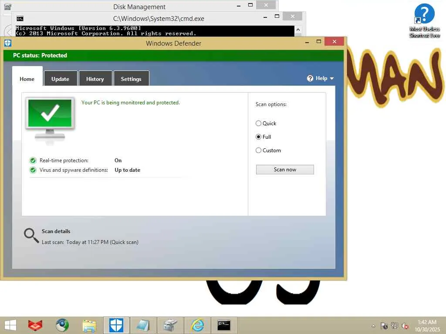Open the Windows Start button
This screenshot has height=334, width=446.
click(10, 325)
